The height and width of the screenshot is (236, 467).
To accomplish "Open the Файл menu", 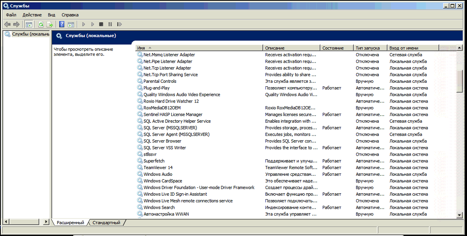I will coord(11,15).
